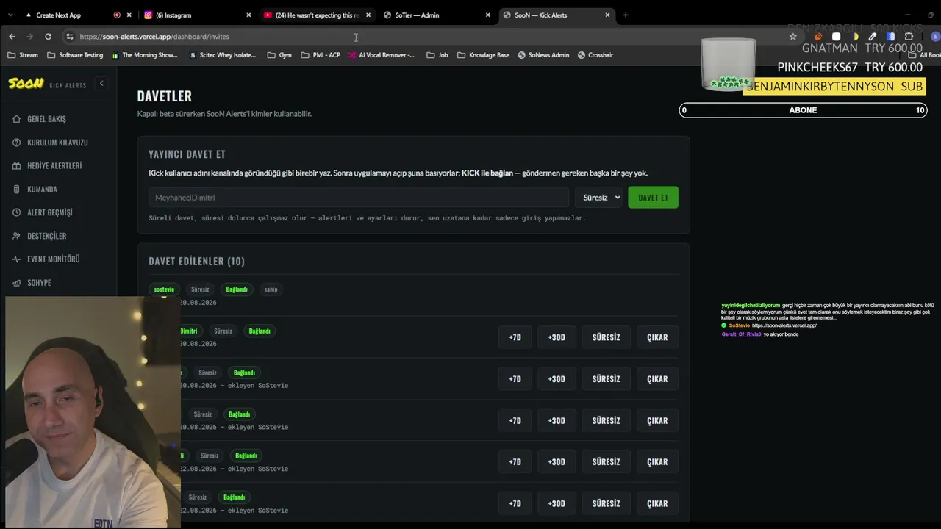Close the Instagram tab
The width and height of the screenshot is (941, 529).
248,15
